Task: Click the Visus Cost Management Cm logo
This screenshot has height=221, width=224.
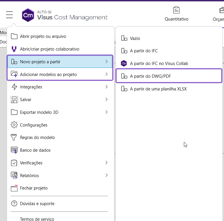Action: point(28,15)
